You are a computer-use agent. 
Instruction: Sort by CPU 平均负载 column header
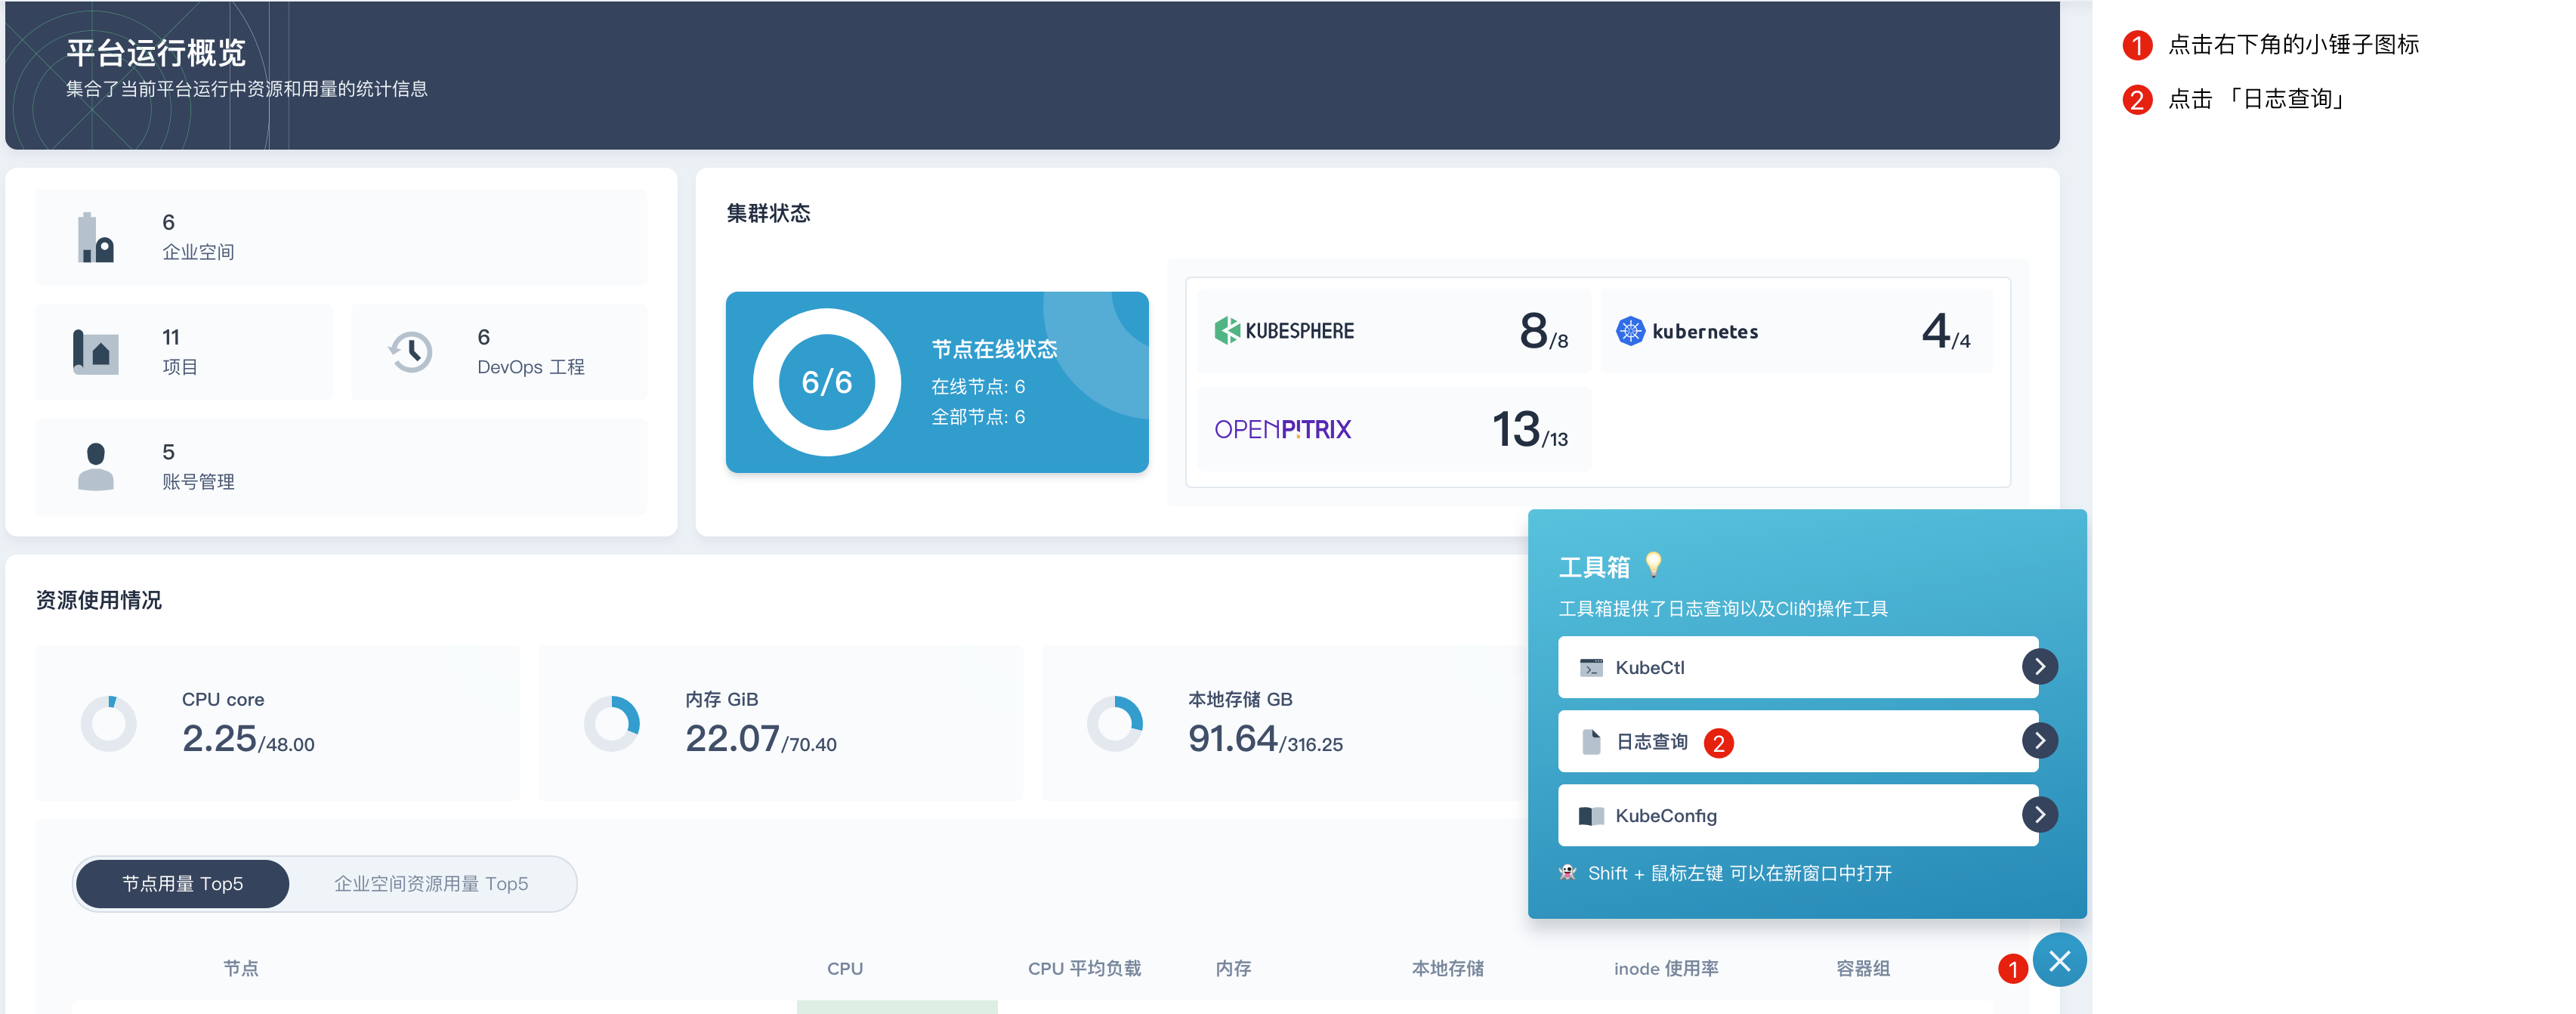[x=1084, y=968]
